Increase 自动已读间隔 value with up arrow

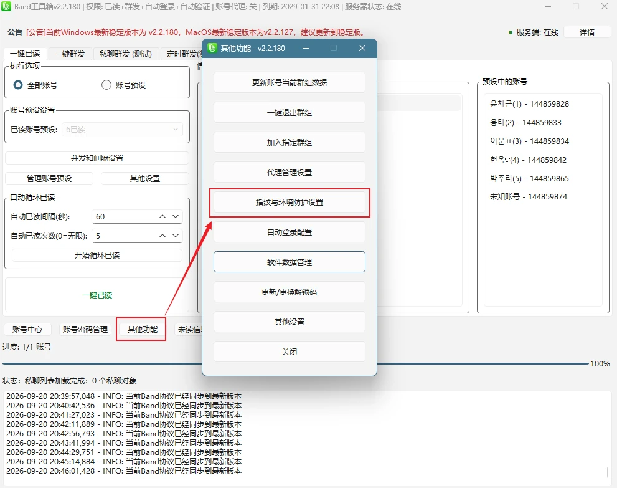[x=162, y=216]
